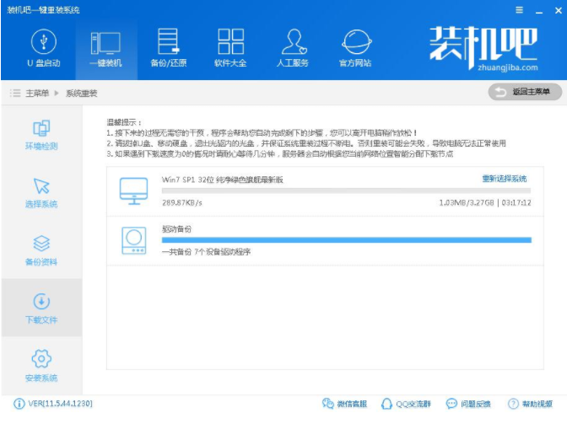Click the 主菜单 breadcrumb item

click(x=37, y=94)
